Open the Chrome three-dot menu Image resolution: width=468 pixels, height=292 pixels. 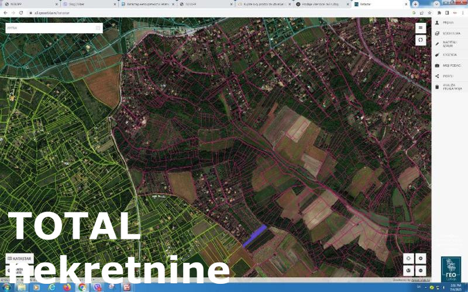(463, 13)
